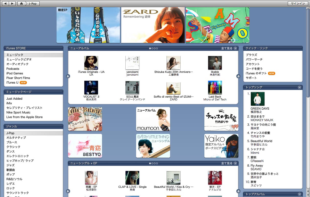Screen dimensions: 310x197
Task: Open top albums arrow icon
Action: tap(299, 194)
